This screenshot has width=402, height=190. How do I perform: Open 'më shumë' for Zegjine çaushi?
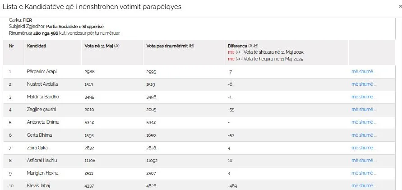(x=364, y=110)
